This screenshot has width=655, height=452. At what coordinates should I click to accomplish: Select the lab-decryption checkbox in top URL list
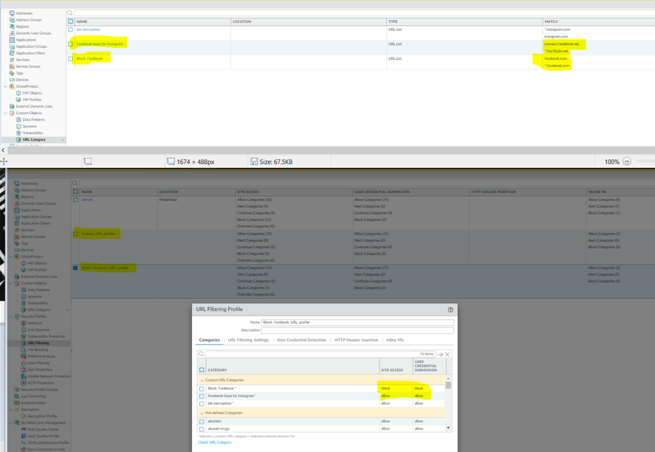pyautogui.click(x=71, y=30)
